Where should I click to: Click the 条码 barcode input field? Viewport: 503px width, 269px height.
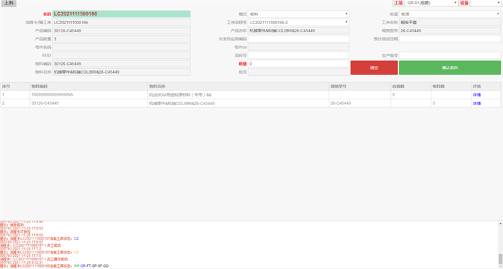coord(111,13)
